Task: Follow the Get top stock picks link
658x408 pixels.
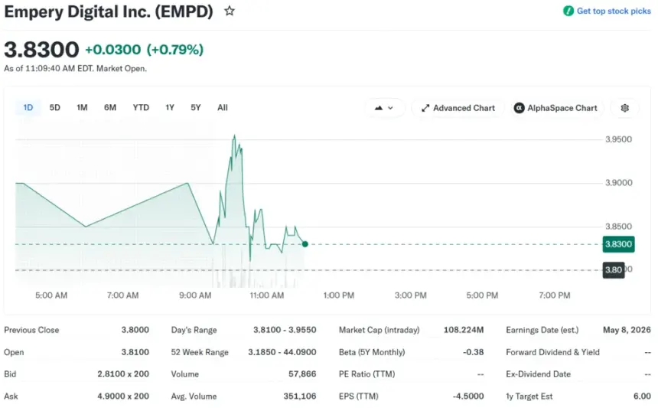Action: click(x=614, y=11)
